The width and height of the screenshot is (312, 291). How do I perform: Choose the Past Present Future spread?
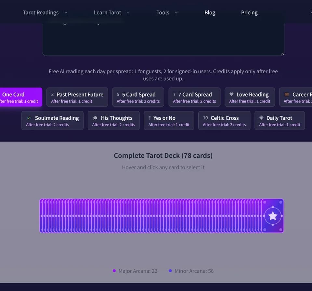click(77, 97)
